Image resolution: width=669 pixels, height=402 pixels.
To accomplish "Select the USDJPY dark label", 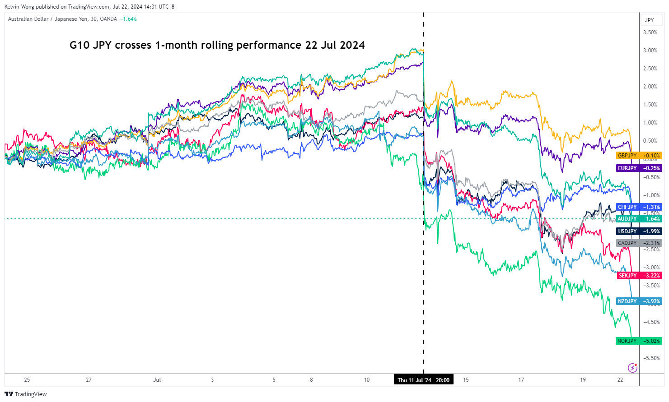I will (x=627, y=231).
